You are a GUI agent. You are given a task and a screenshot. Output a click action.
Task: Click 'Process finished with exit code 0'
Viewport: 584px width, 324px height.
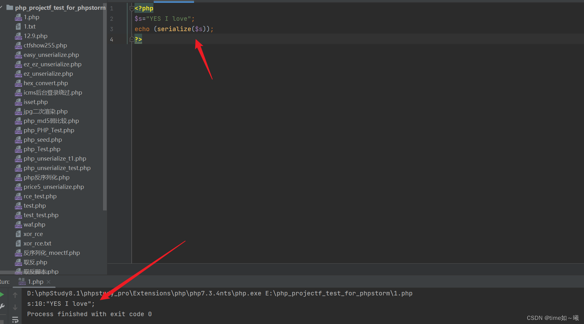click(x=89, y=314)
